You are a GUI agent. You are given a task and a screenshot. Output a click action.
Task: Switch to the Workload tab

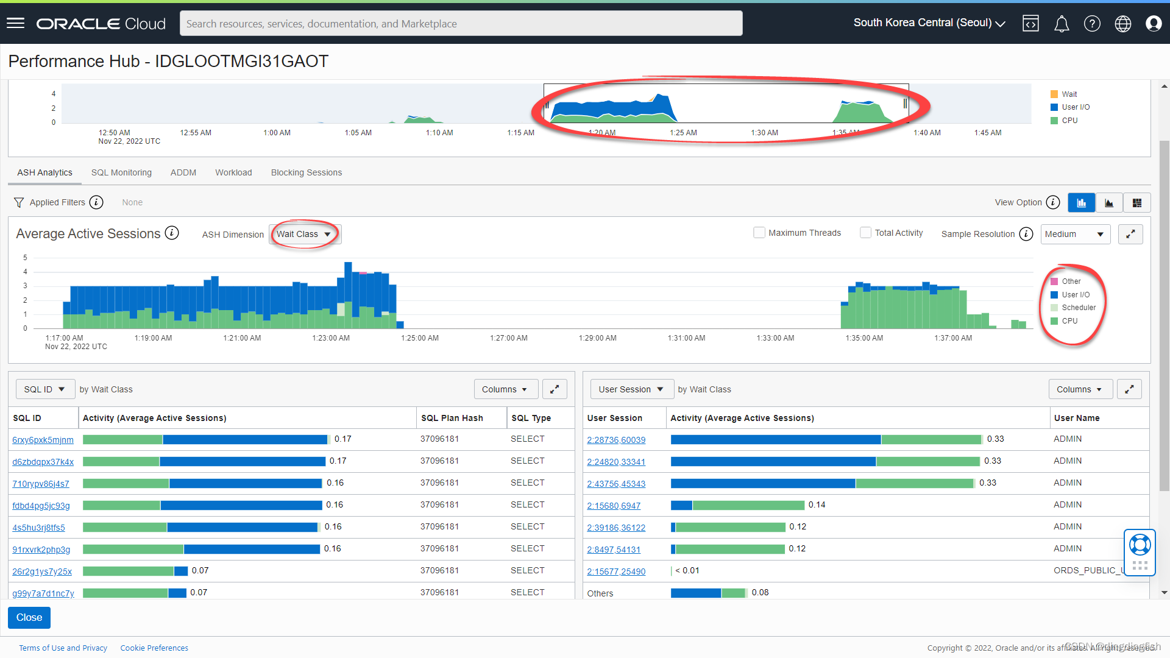pos(233,173)
